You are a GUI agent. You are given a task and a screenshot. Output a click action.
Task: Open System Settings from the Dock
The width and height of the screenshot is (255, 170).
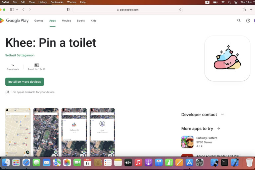[x=200, y=162]
